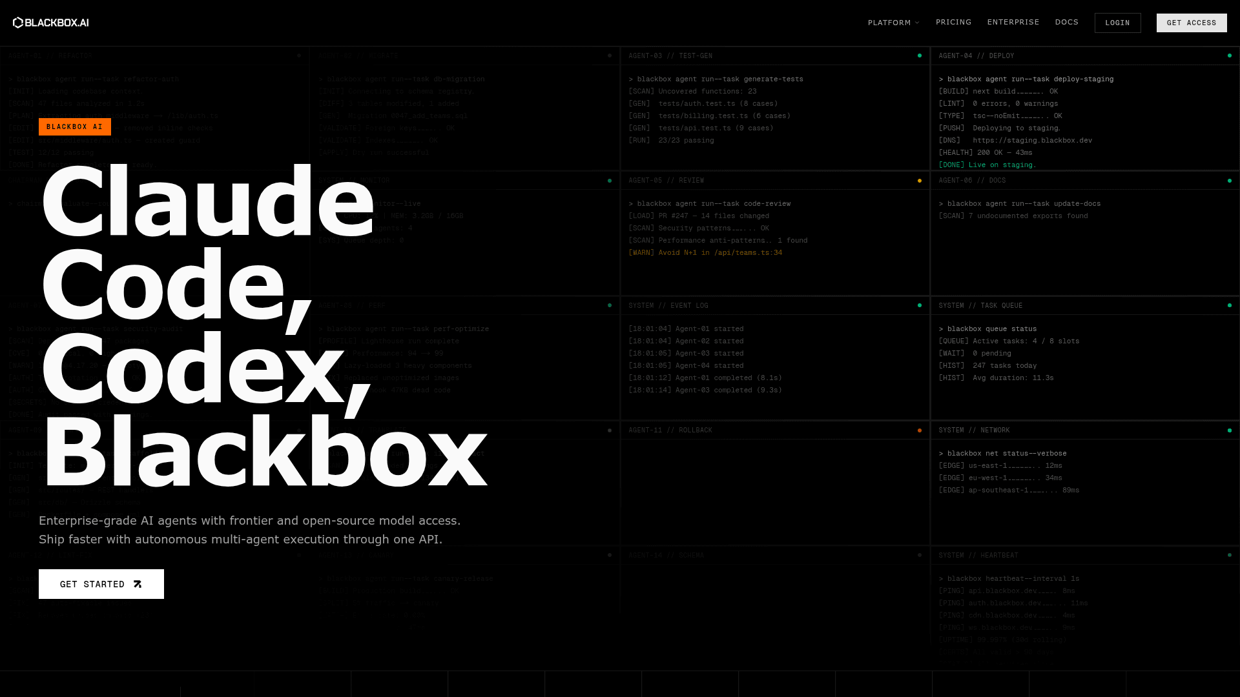Click the status dot of SYSTEM EVENT LOG

919,305
